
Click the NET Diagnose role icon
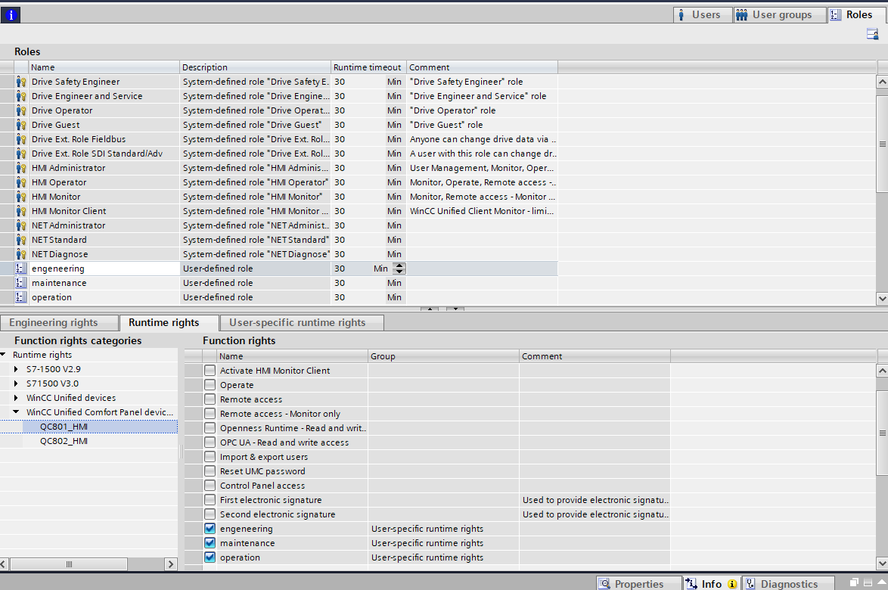click(x=21, y=254)
